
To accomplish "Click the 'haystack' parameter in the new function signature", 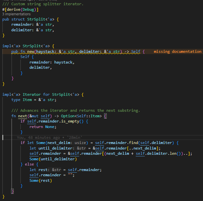I will 45,51.
